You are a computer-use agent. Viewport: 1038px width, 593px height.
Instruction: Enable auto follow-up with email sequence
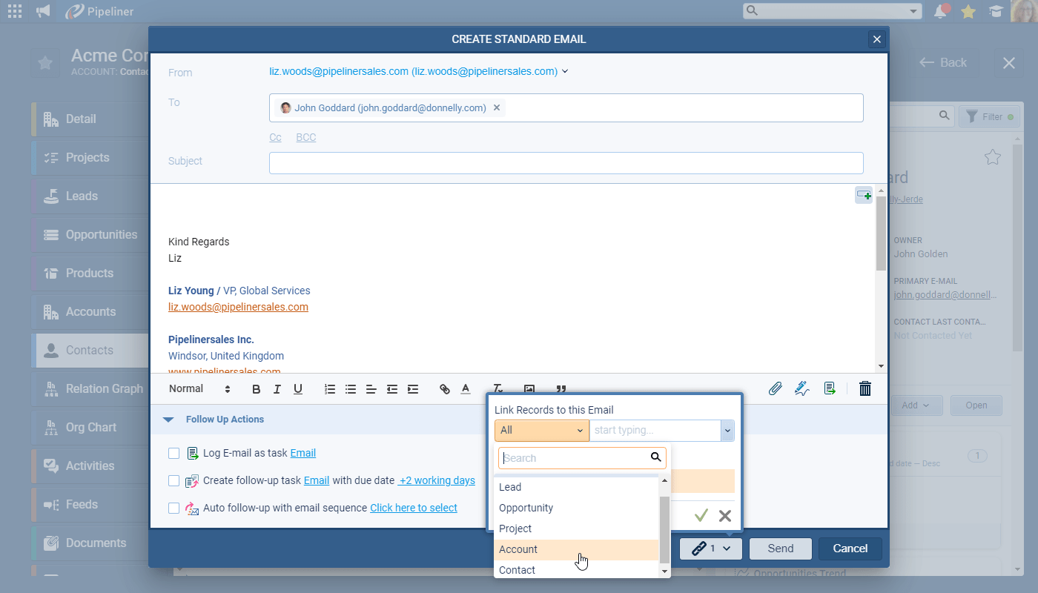tap(173, 508)
